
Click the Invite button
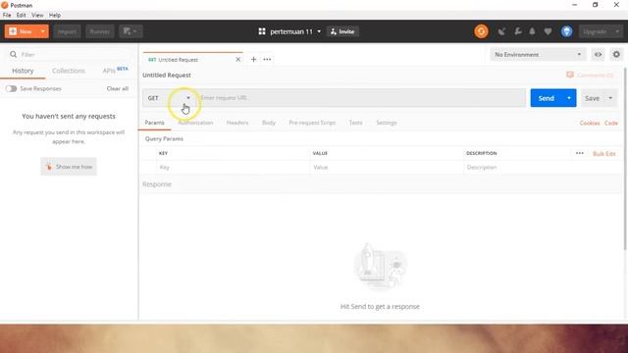pyautogui.click(x=342, y=31)
